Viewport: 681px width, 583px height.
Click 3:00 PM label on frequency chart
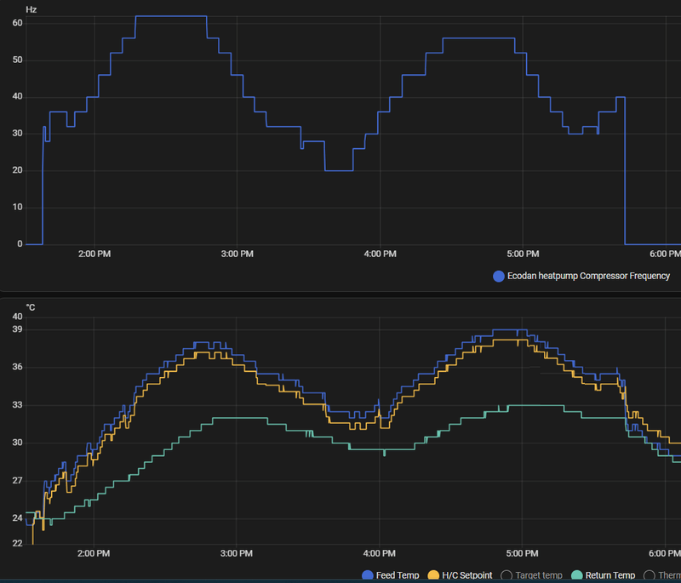pos(237,254)
